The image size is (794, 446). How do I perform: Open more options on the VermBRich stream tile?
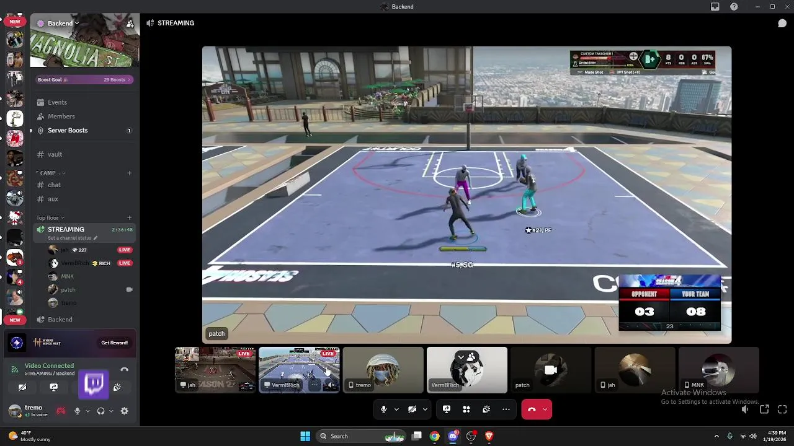point(314,385)
